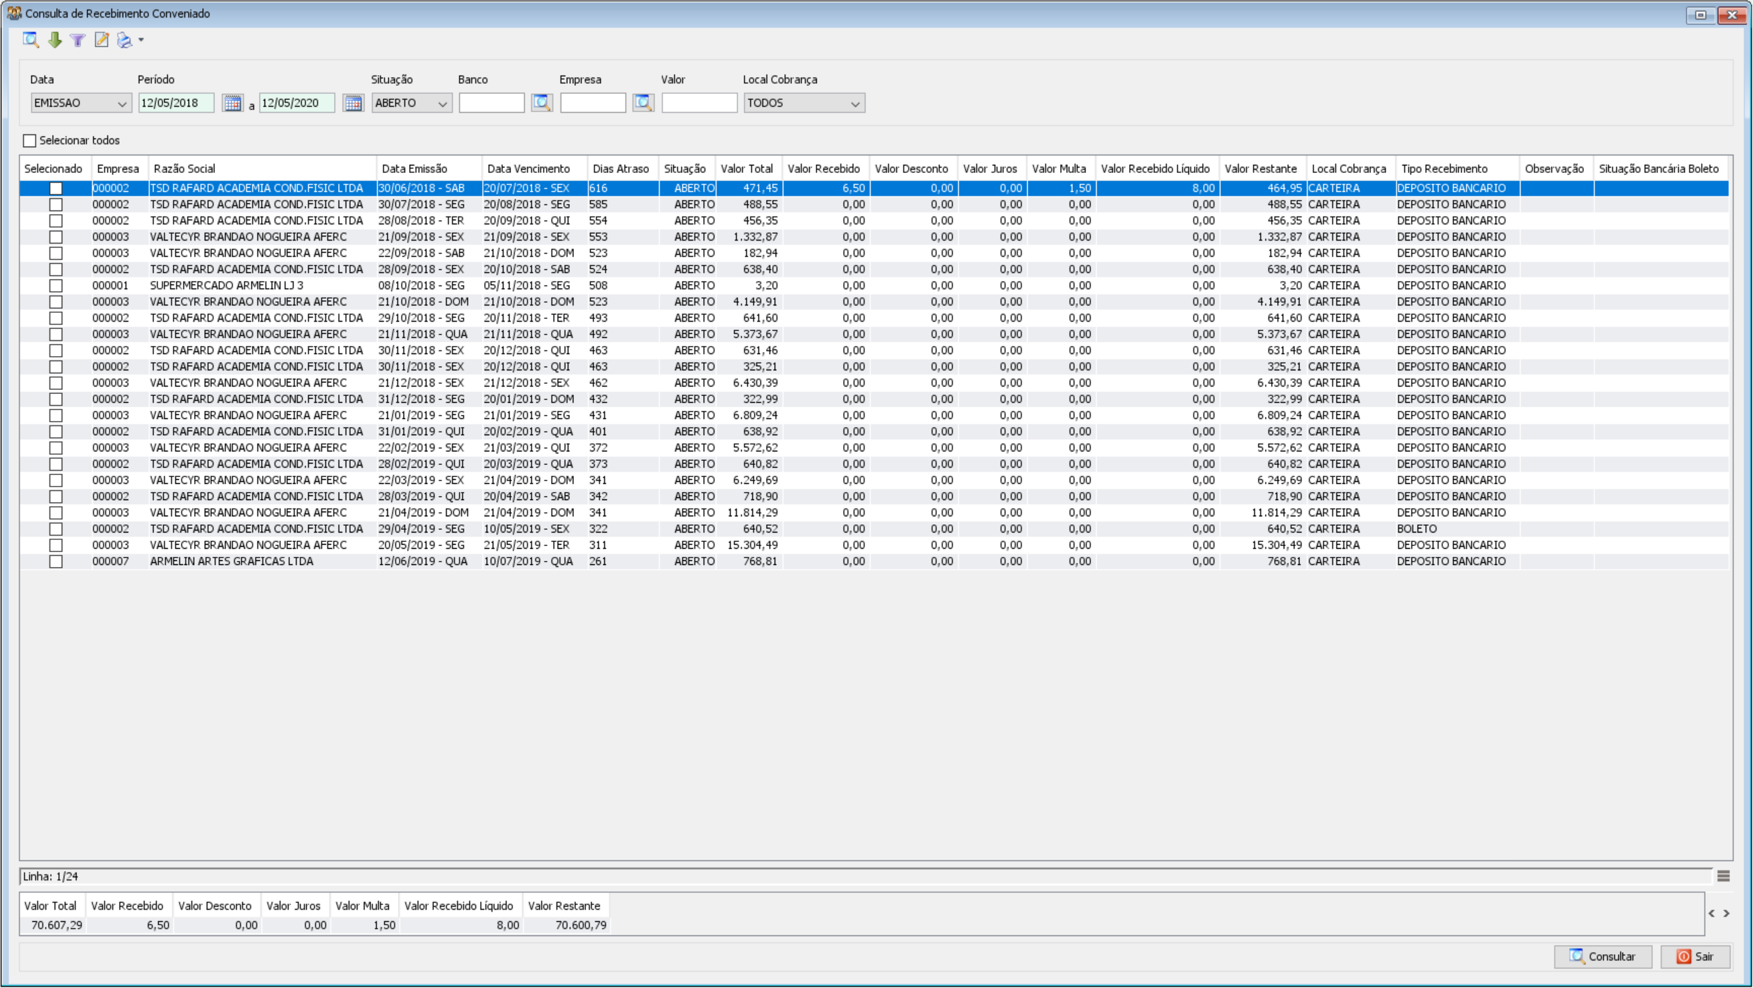
Task: Click the Empresa lookup magnifier icon
Action: [x=643, y=103]
